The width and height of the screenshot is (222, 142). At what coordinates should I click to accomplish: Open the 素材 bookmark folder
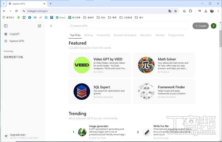(139, 17)
